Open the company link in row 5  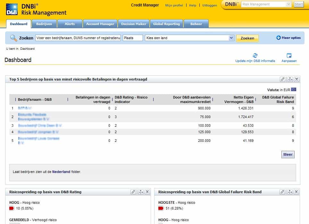[x=38, y=140]
